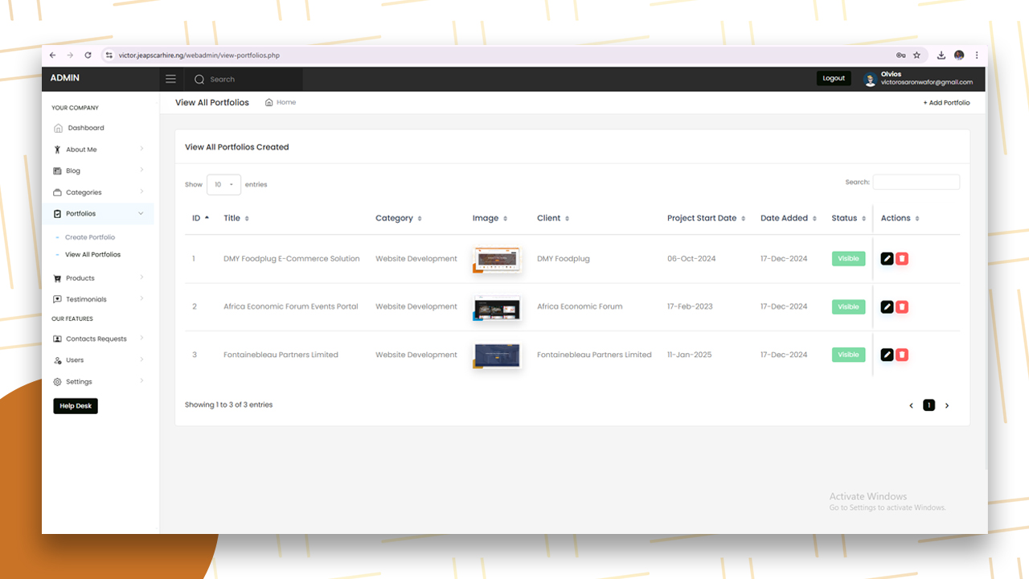This screenshot has width=1029, height=579.
Task: Open the Africa Economic Forum thumbnail image
Action: (497, 308)
